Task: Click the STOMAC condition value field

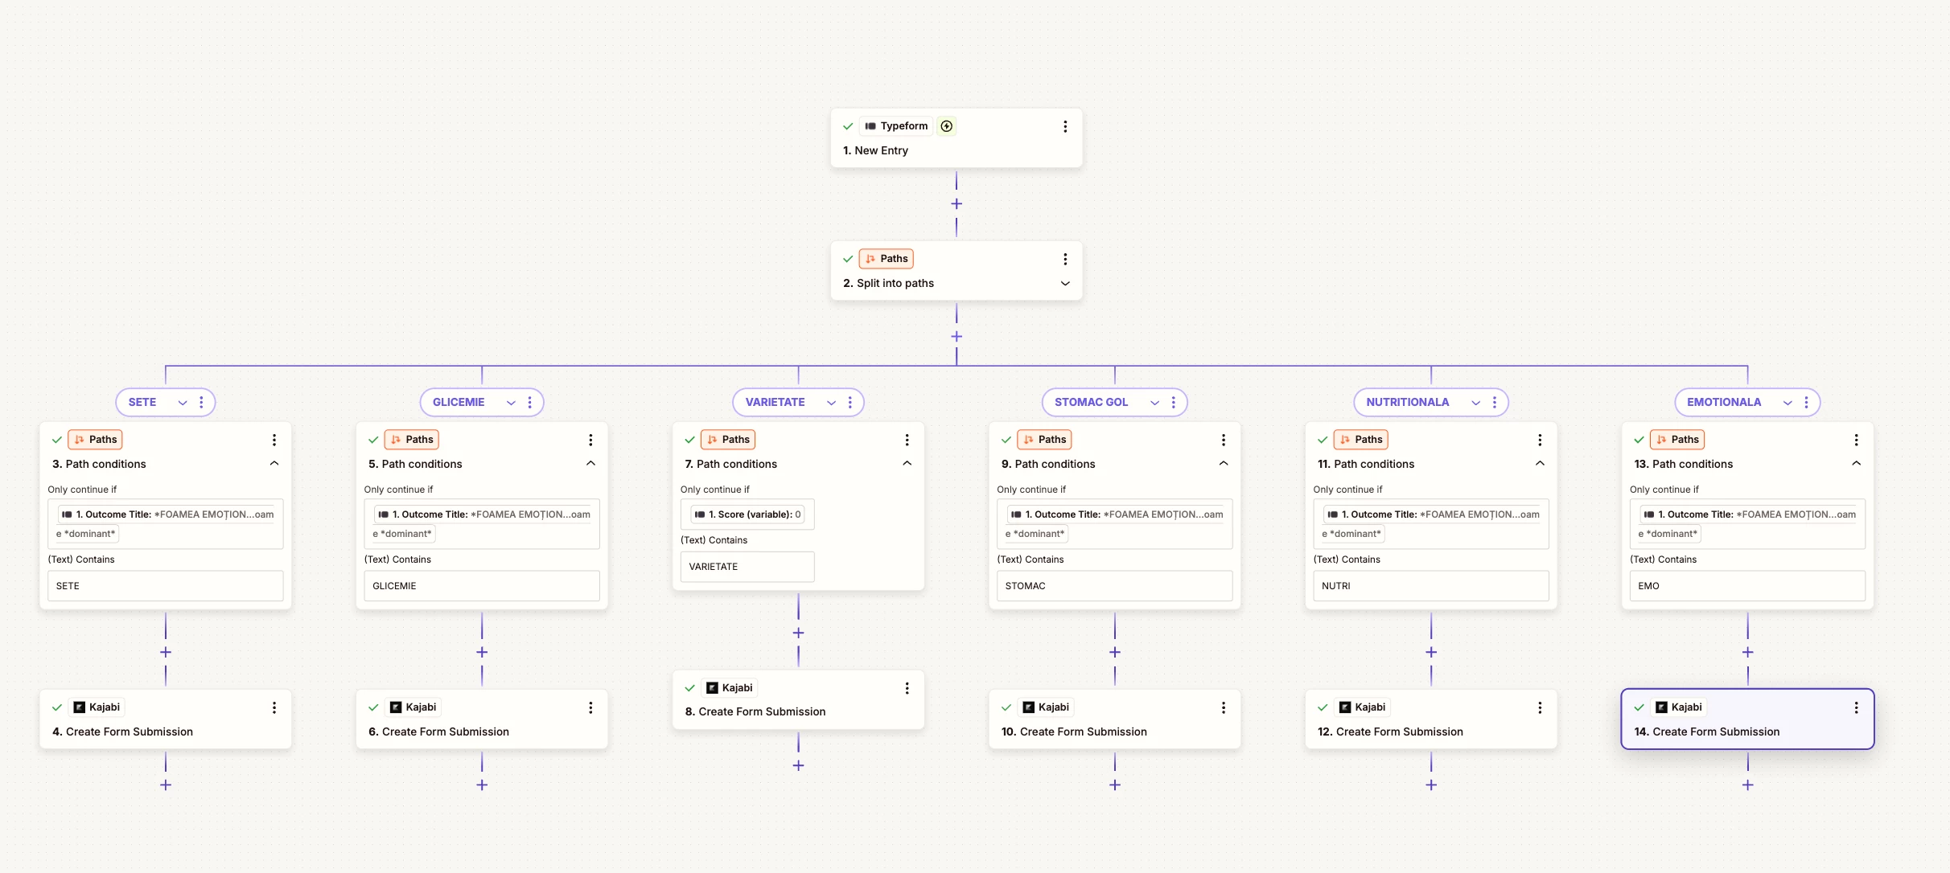Action: (x=1114, y=586)
